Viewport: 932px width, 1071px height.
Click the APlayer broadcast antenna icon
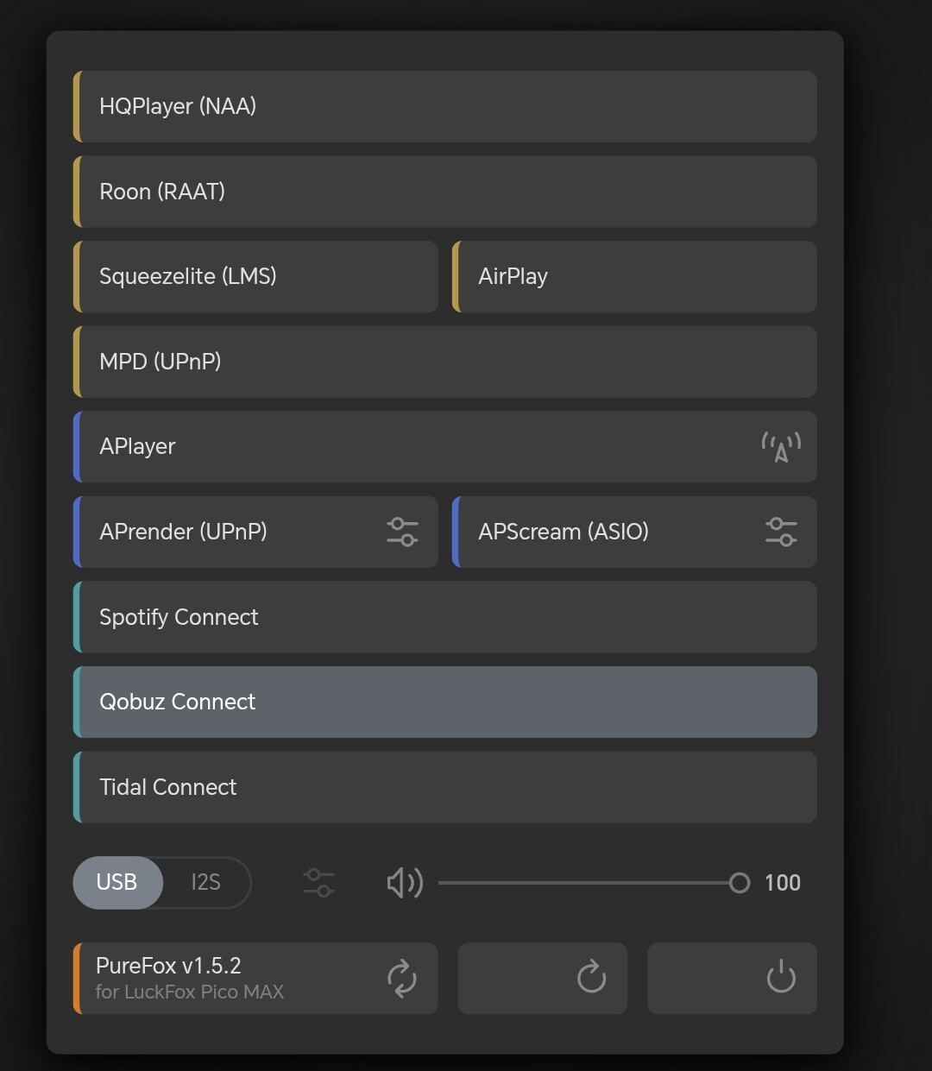coord(781,447)
